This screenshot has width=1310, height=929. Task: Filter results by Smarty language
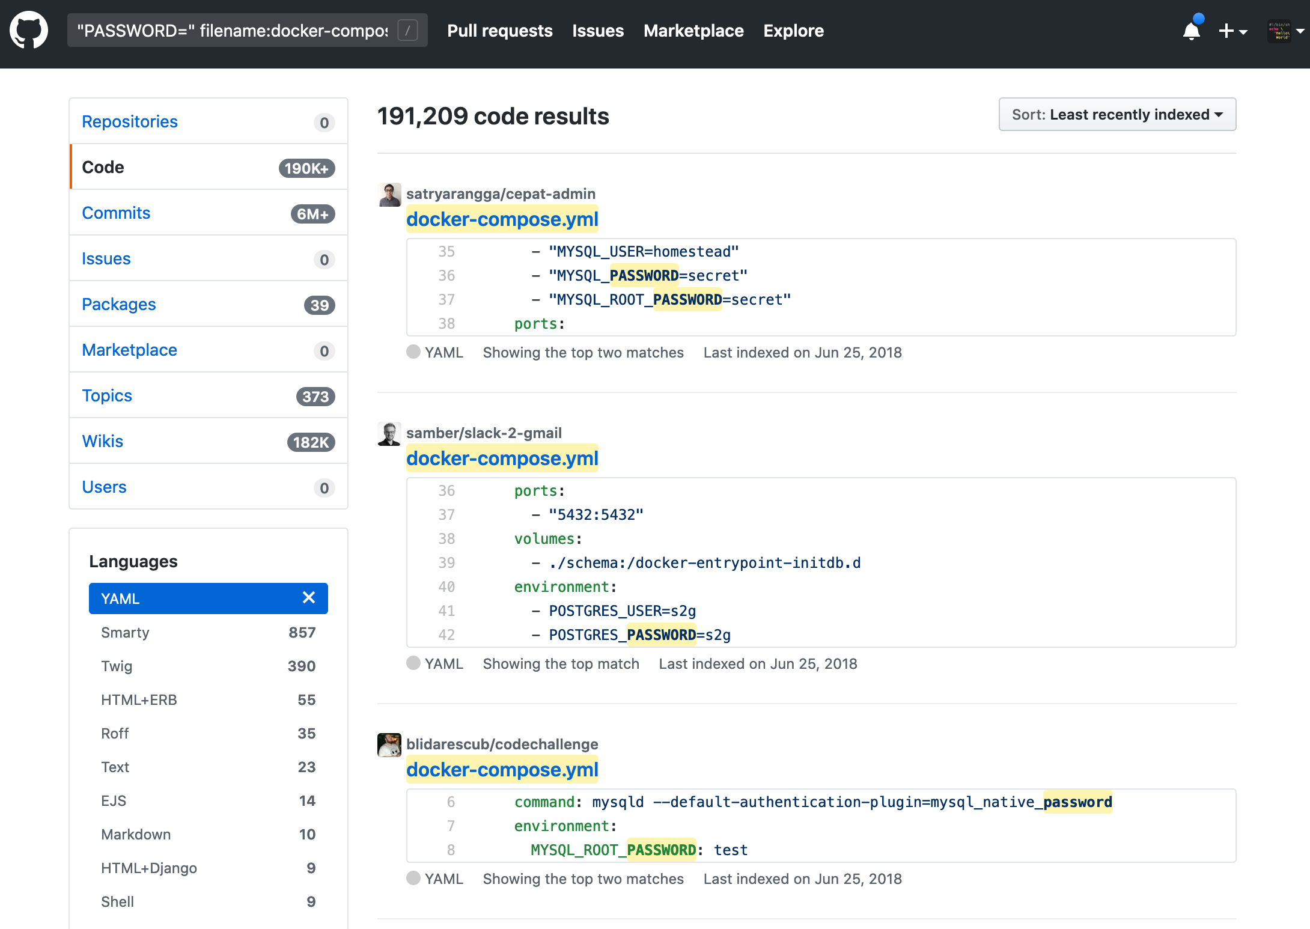pyautogui.click(x=125, y=632)
